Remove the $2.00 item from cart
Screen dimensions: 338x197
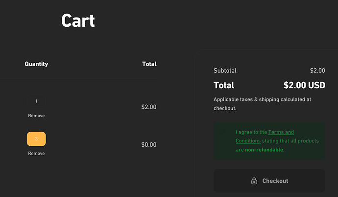(x=36, y=116)
